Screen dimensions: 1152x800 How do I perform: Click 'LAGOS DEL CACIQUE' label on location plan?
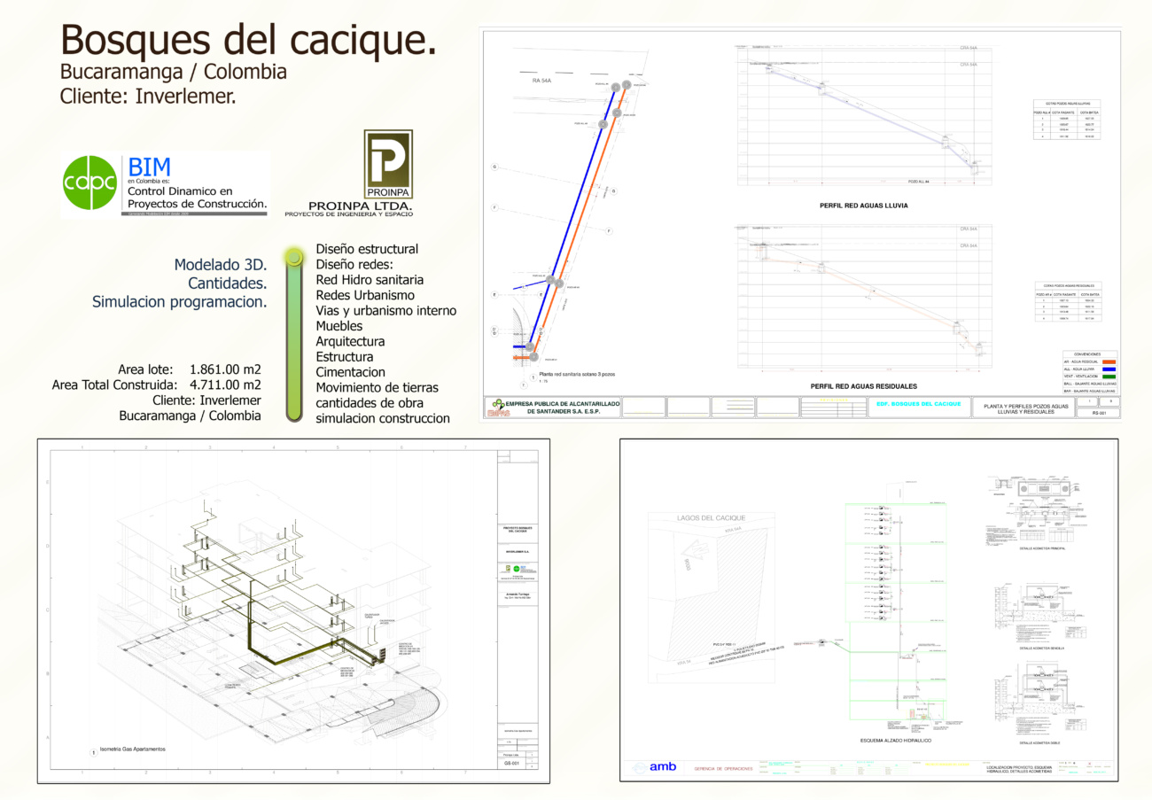click(712, 517)
